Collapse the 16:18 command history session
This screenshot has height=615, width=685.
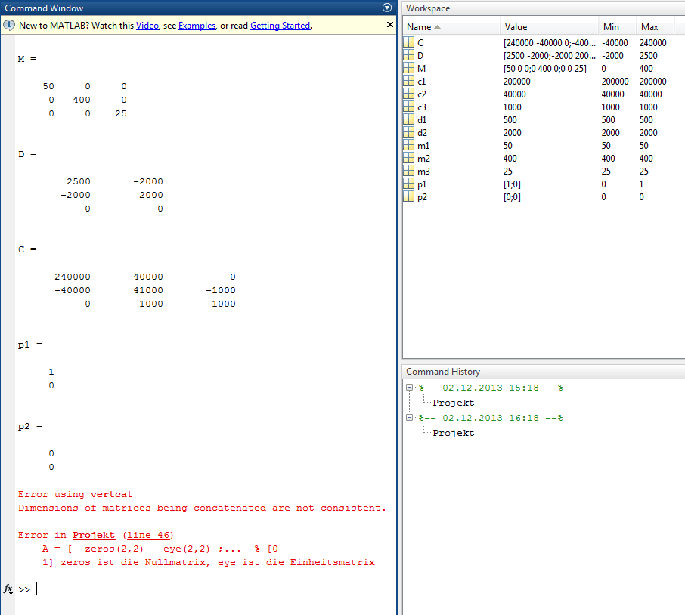(410, 418)
